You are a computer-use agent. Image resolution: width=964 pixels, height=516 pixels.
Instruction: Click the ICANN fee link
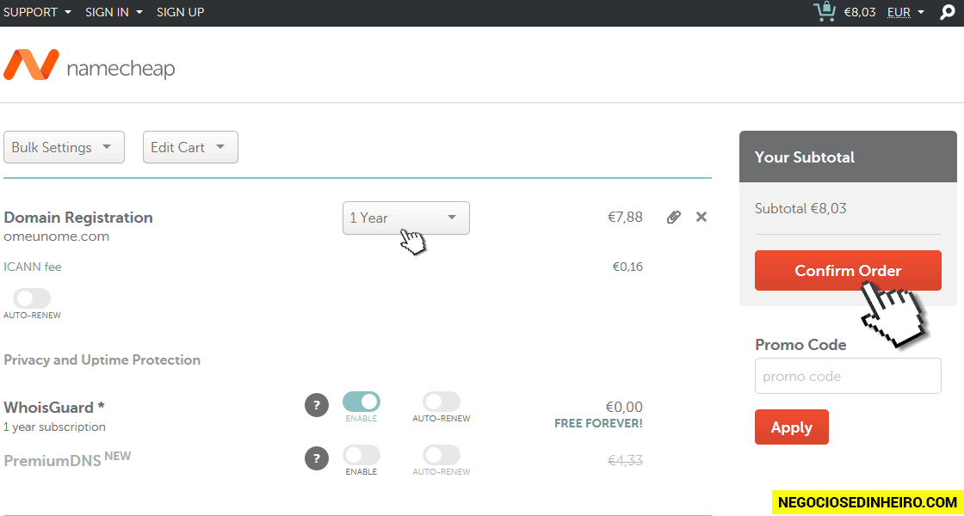33,267
